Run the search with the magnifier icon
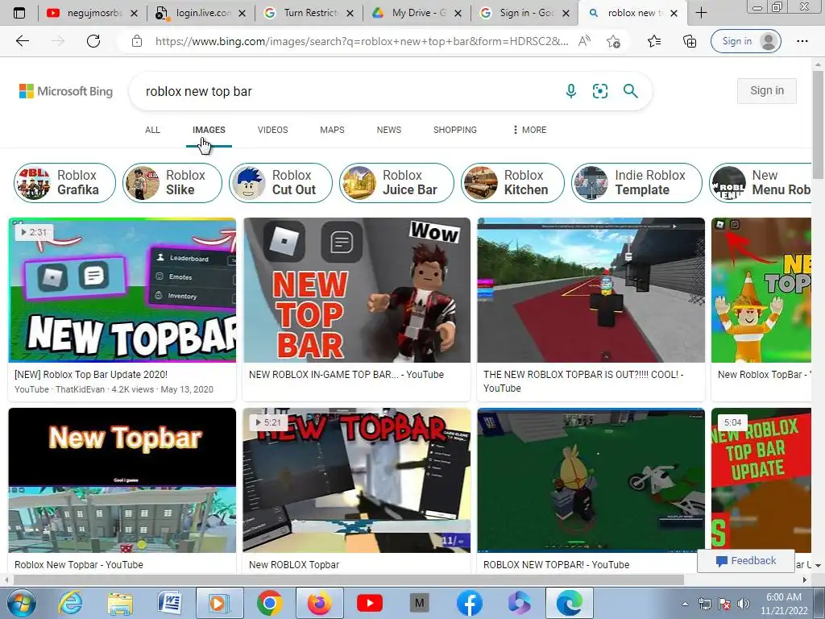This screenshot has height=619, width=825. coord(630,91)
